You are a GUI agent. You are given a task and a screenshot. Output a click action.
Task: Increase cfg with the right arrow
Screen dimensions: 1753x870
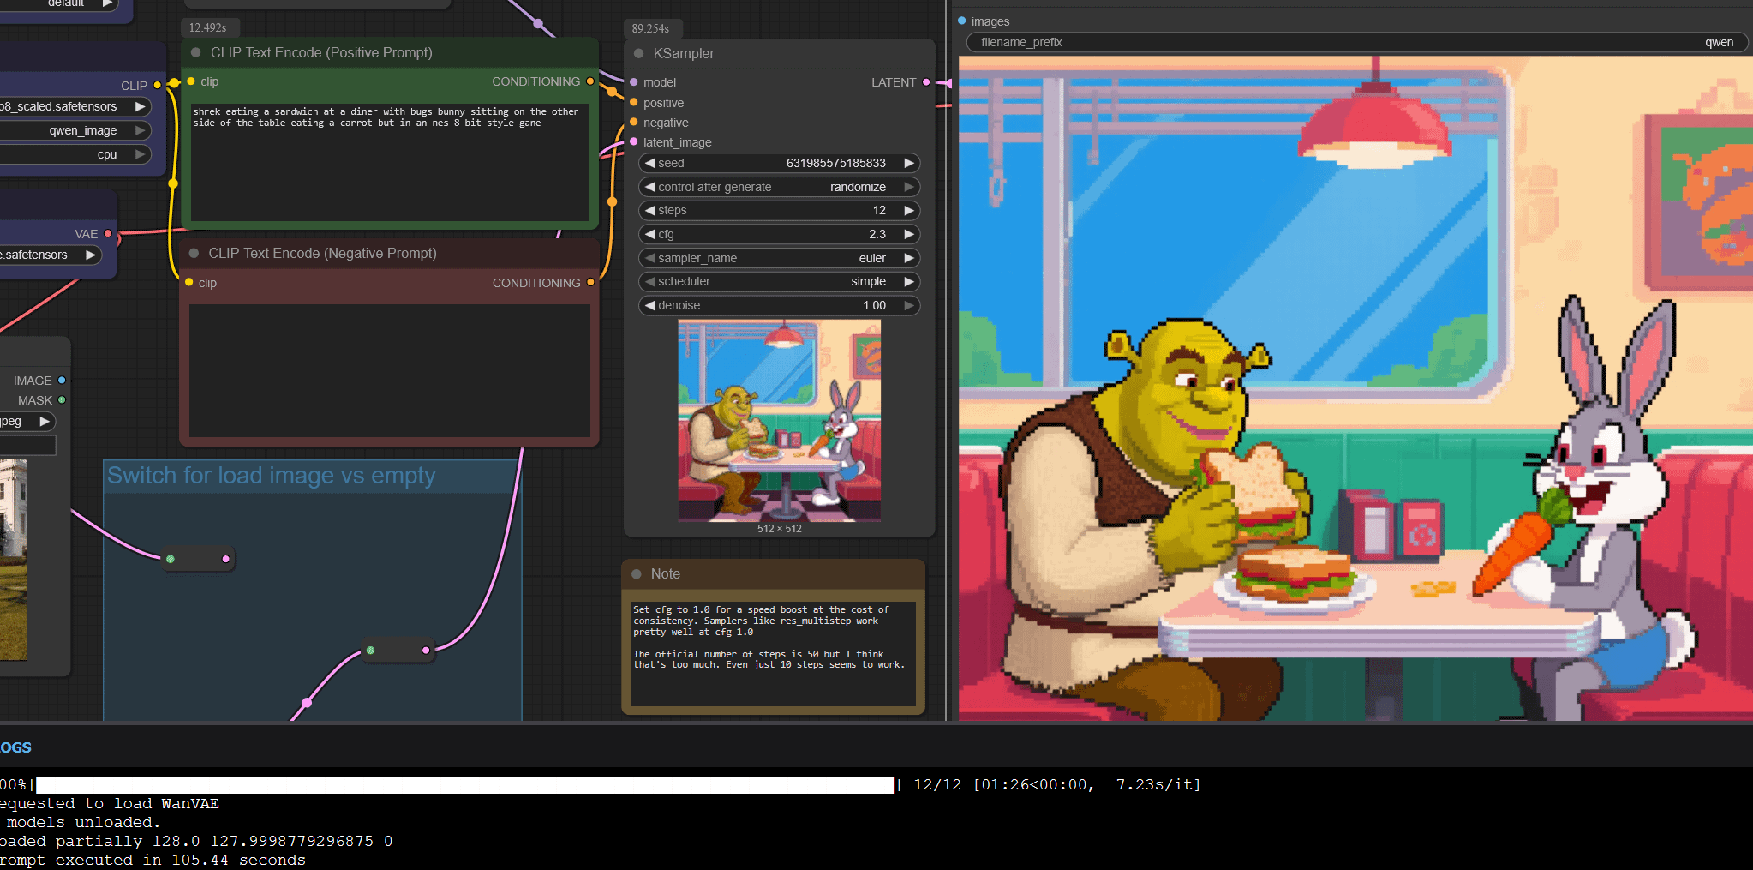click(909, 234)
